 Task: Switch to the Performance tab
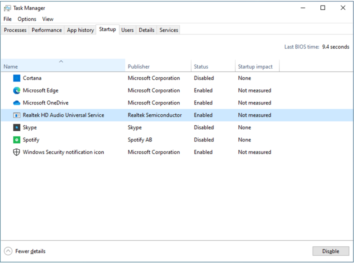pos(47,30)
